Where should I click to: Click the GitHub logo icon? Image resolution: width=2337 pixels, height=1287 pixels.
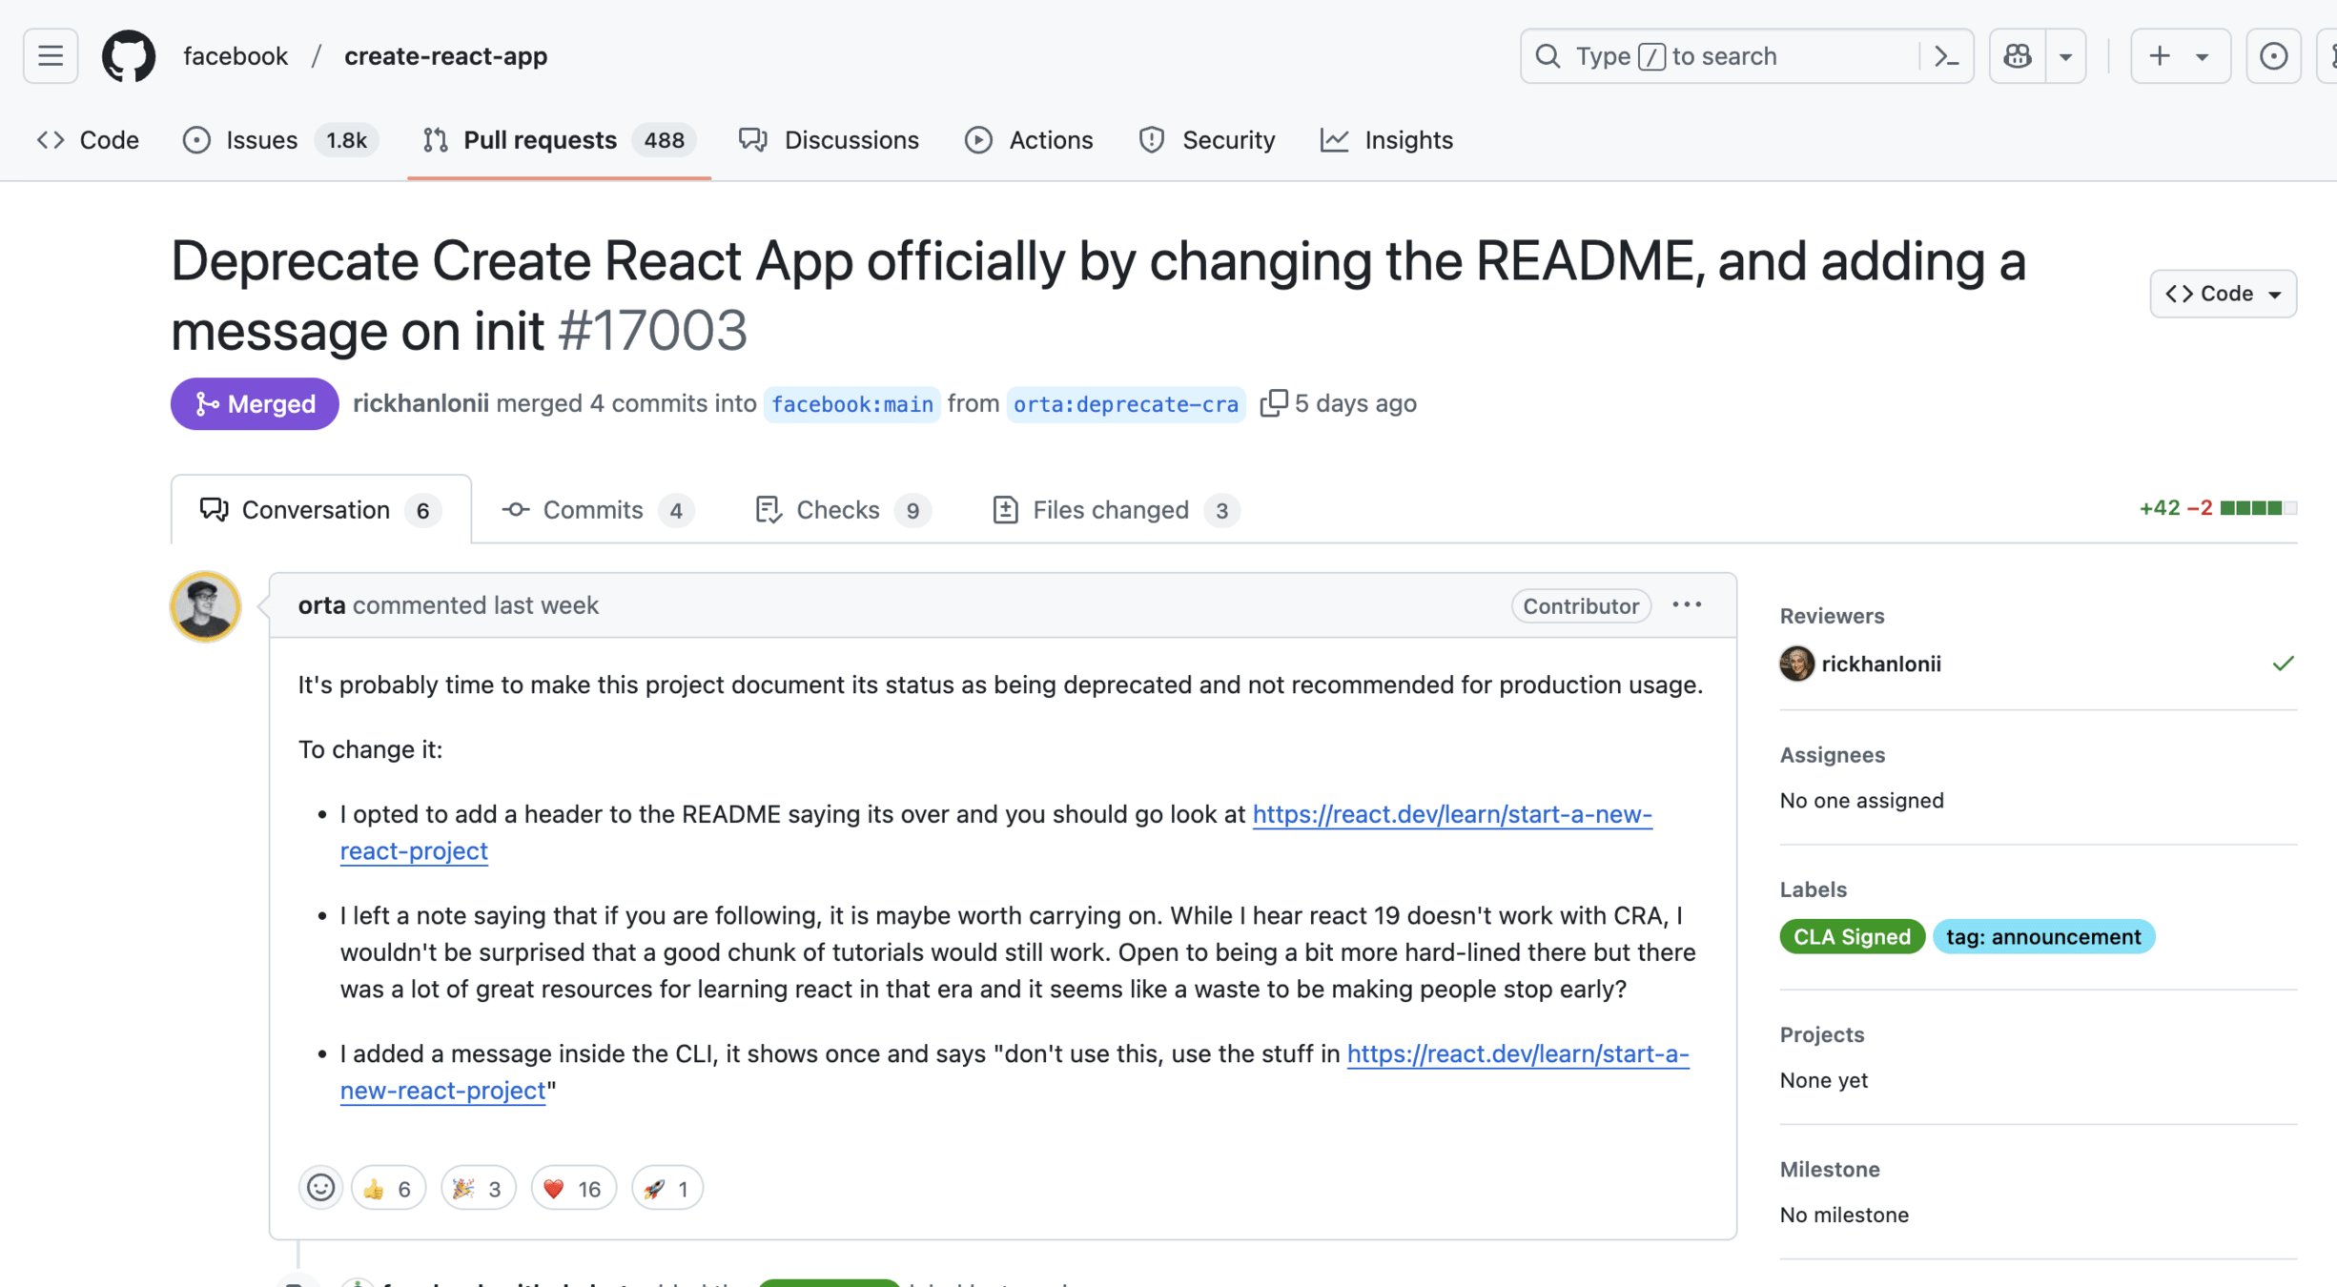pyautogui.click(x=129, y=56)
